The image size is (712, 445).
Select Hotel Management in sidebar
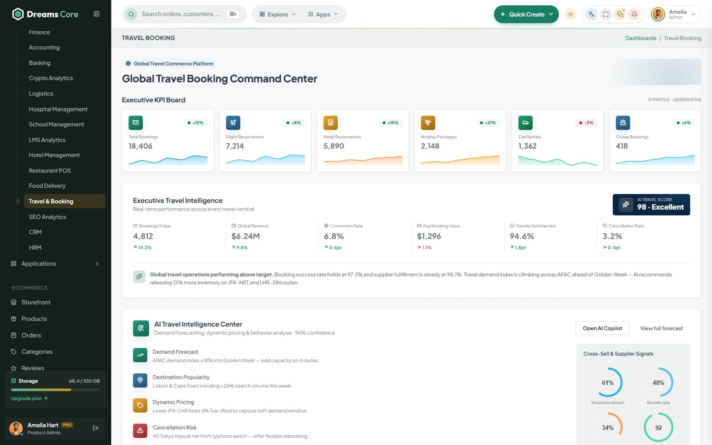coord(54,155)
